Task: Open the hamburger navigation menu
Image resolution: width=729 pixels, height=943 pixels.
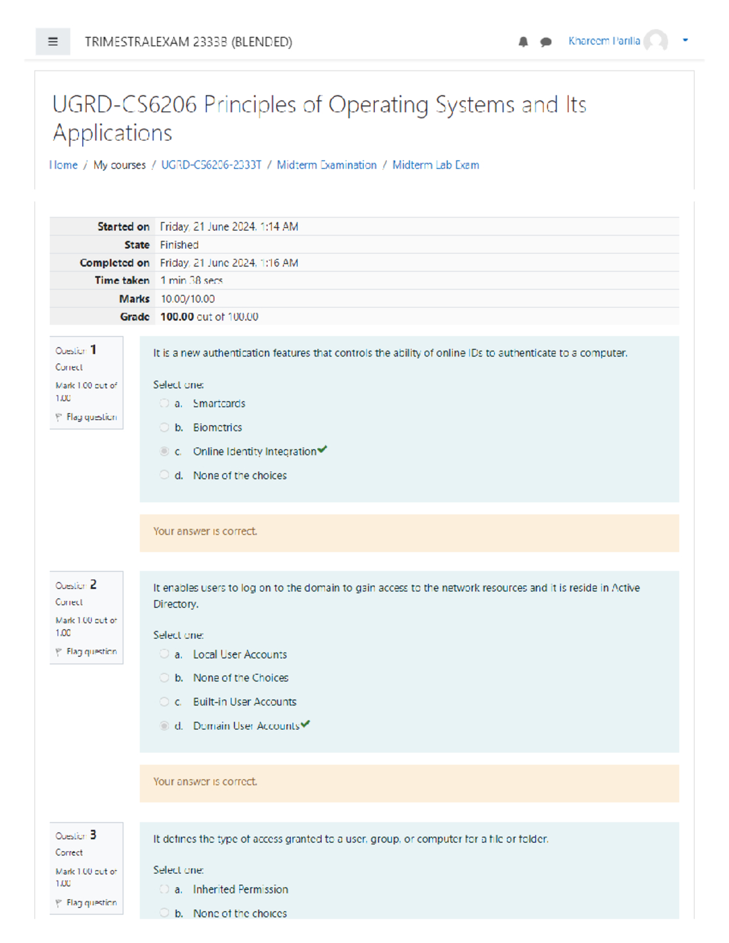Action: point(53,42)
